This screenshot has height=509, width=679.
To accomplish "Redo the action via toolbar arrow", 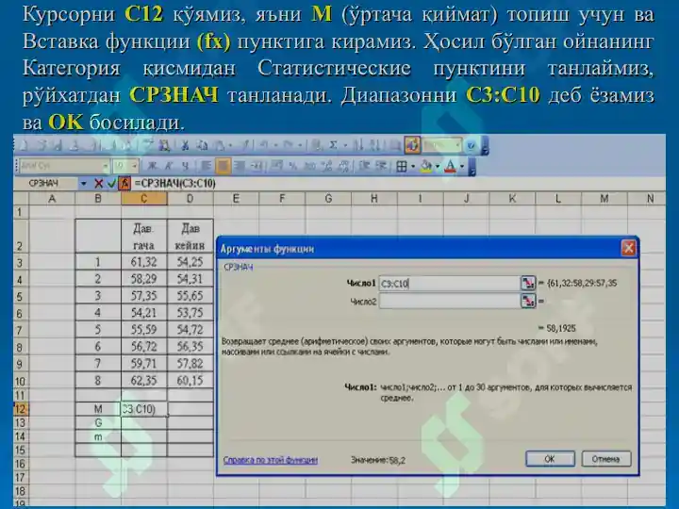I will tap(288, 146).
